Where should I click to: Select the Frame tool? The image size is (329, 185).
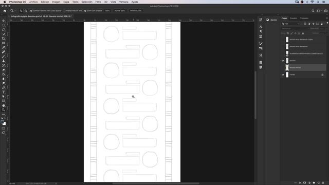click(4, 43)
